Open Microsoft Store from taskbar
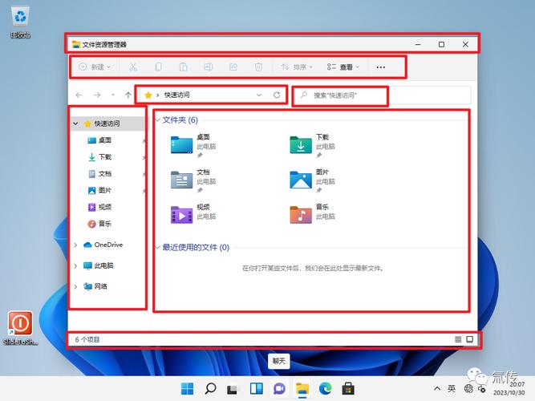Viewport: 535px width, 401px height. click(348, 389)
